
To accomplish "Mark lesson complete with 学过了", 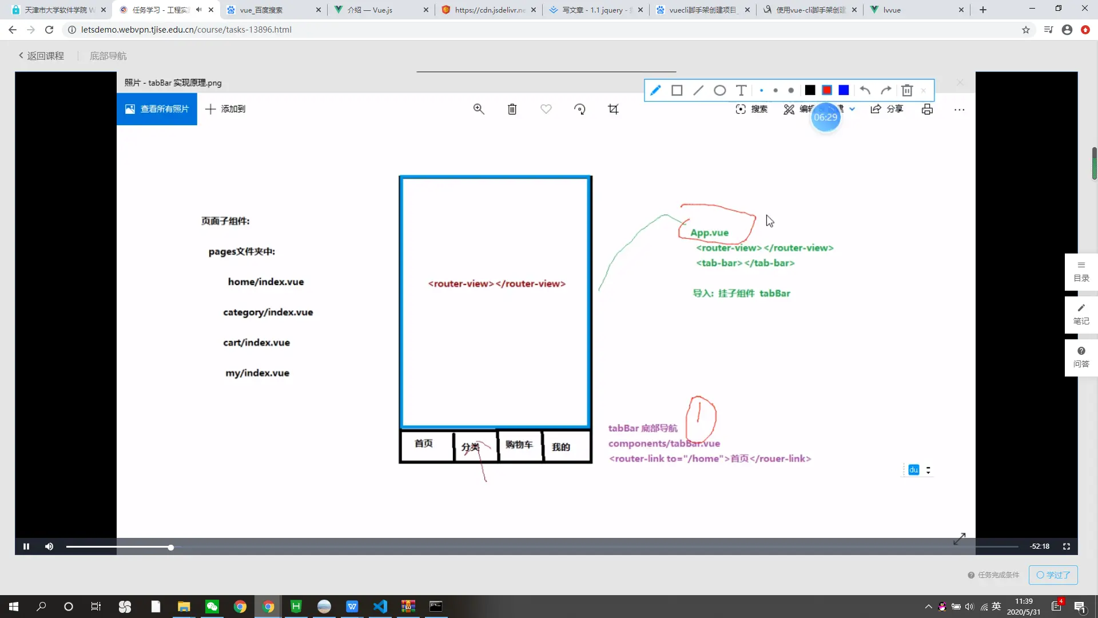I will [1053, 575].
